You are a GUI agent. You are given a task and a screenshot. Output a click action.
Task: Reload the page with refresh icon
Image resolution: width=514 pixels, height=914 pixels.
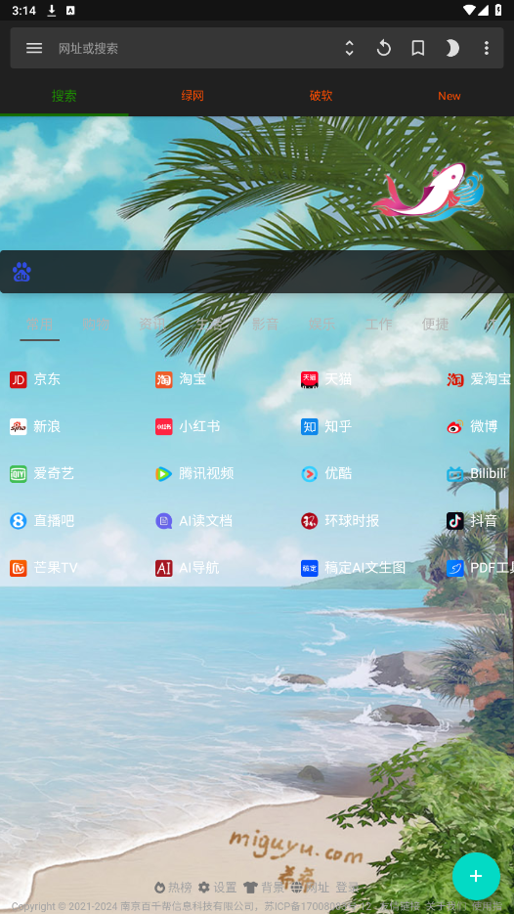pos(383,48)
